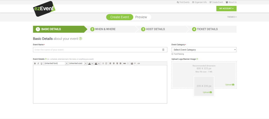The image size is (269, 119).
Task: Expand the text color dropdown arrow
Action: tap(92, 63)
